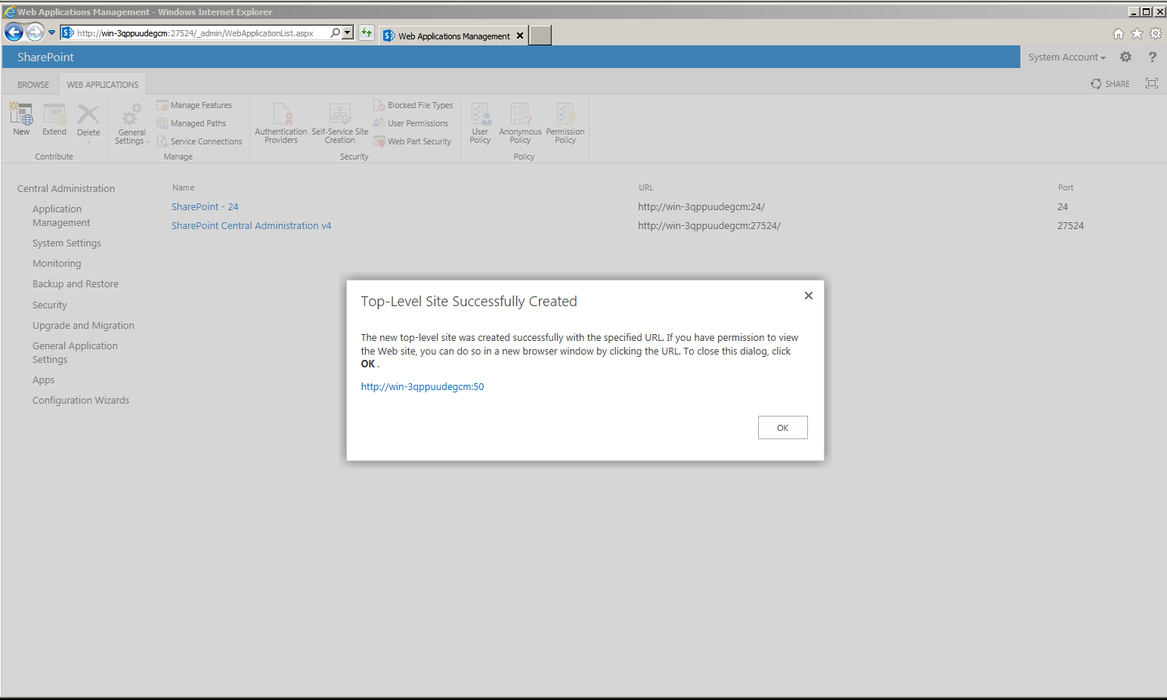Open the recent pages dropdown arrow
1167x700 pixels.
click(x=51, y=33)
